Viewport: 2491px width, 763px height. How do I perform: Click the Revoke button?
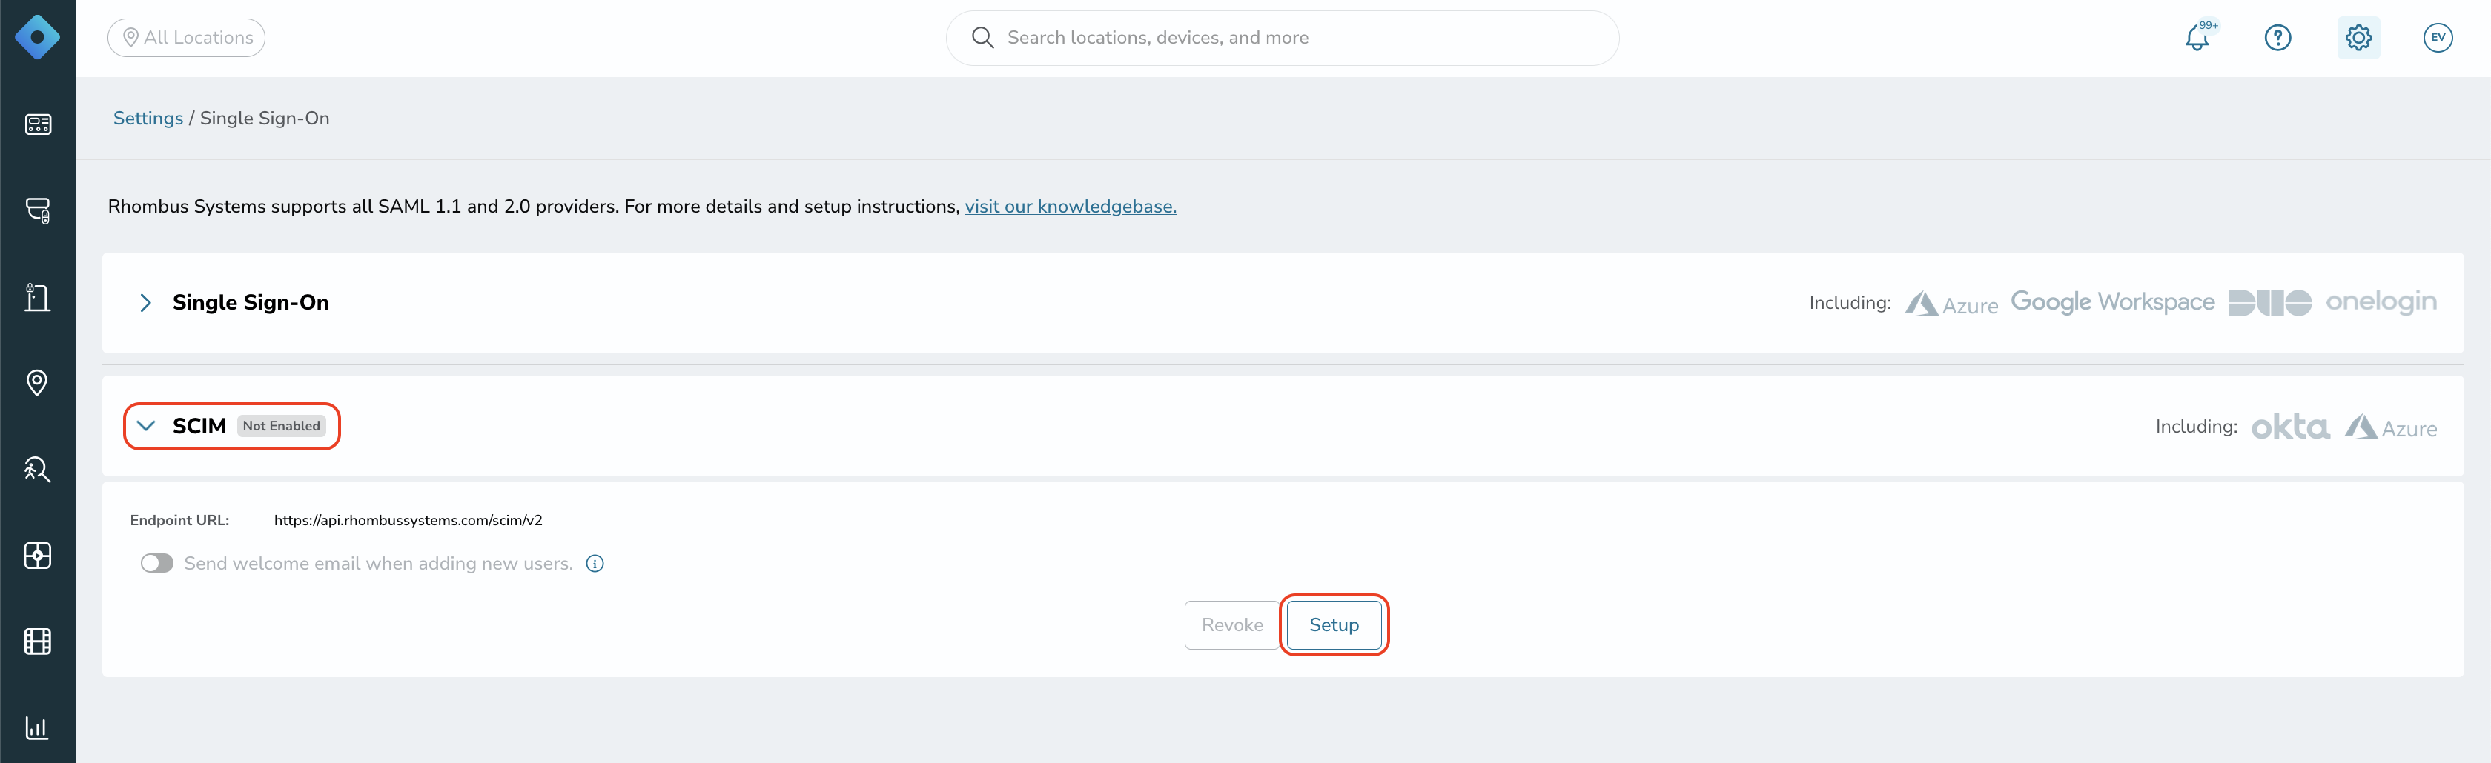click(1232, 625)
